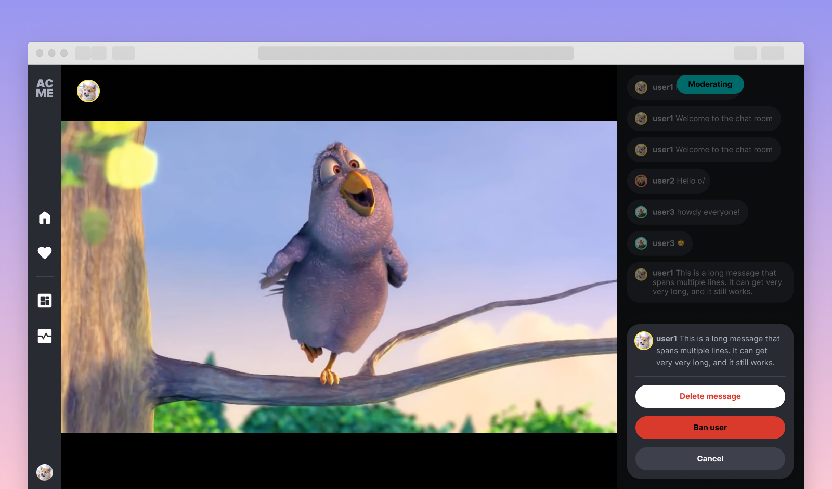Click the bird video player
The height and width of the screenshot is (489, 832).
coord(339,277)
